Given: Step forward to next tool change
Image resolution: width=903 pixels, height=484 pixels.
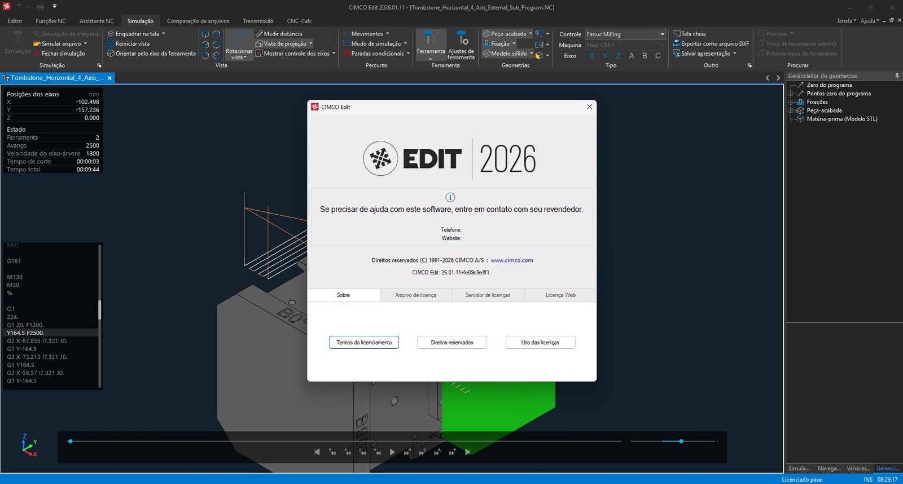Looking at the screenshot, I should pos(452,452).
